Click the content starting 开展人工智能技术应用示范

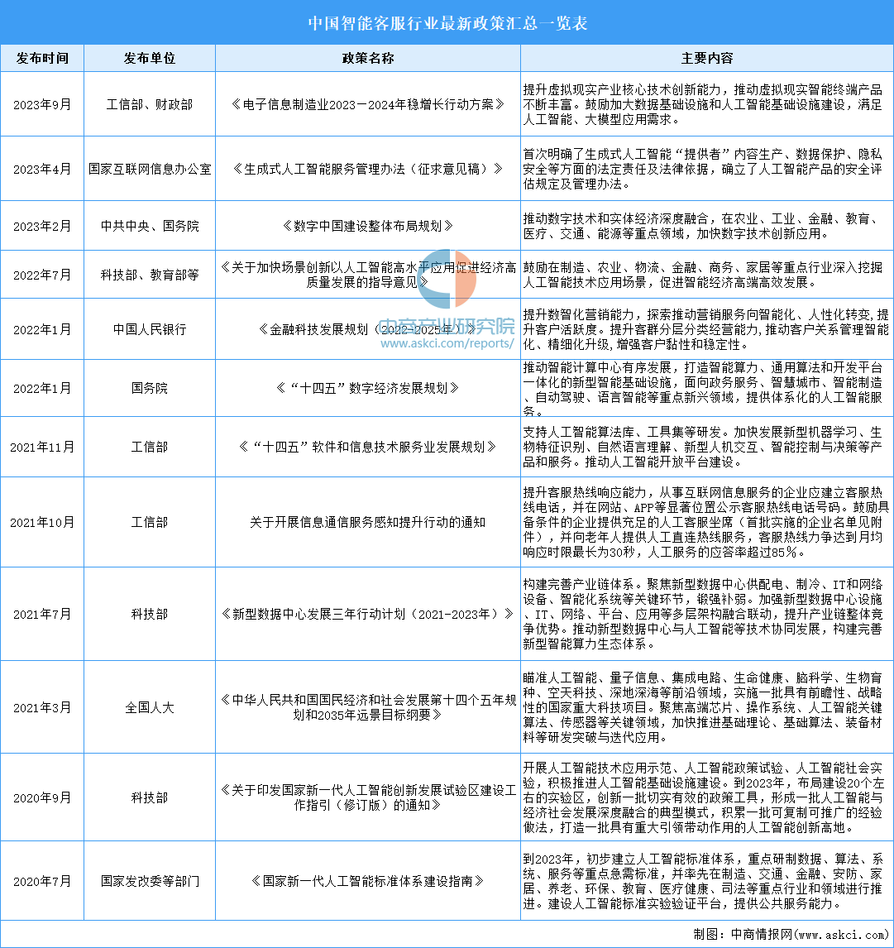[703, 798]
